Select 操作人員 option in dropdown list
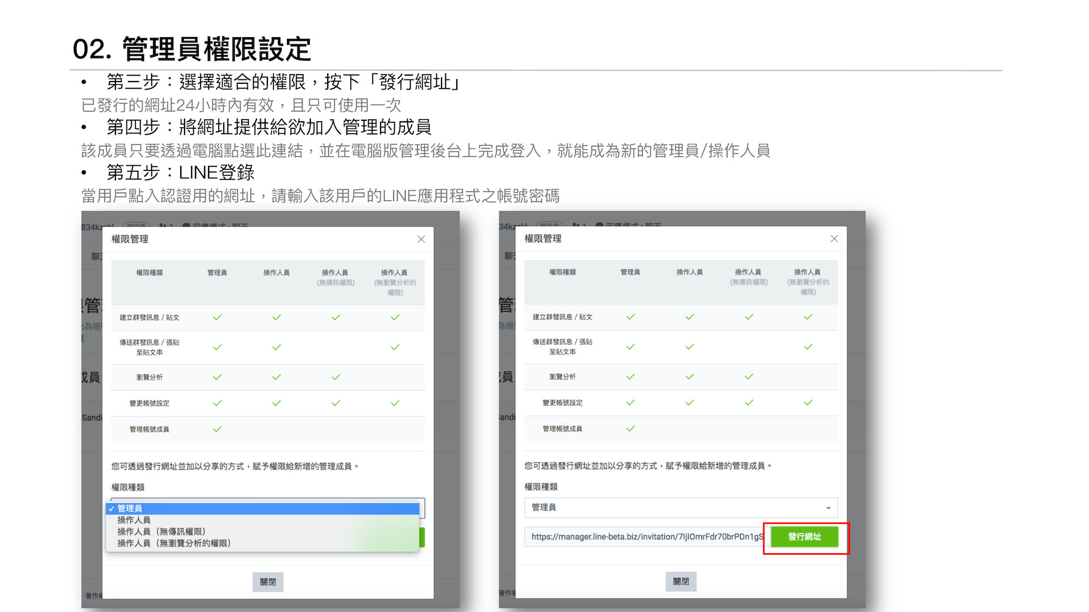This screenshot has height=612, width=1089. (134, 520)
